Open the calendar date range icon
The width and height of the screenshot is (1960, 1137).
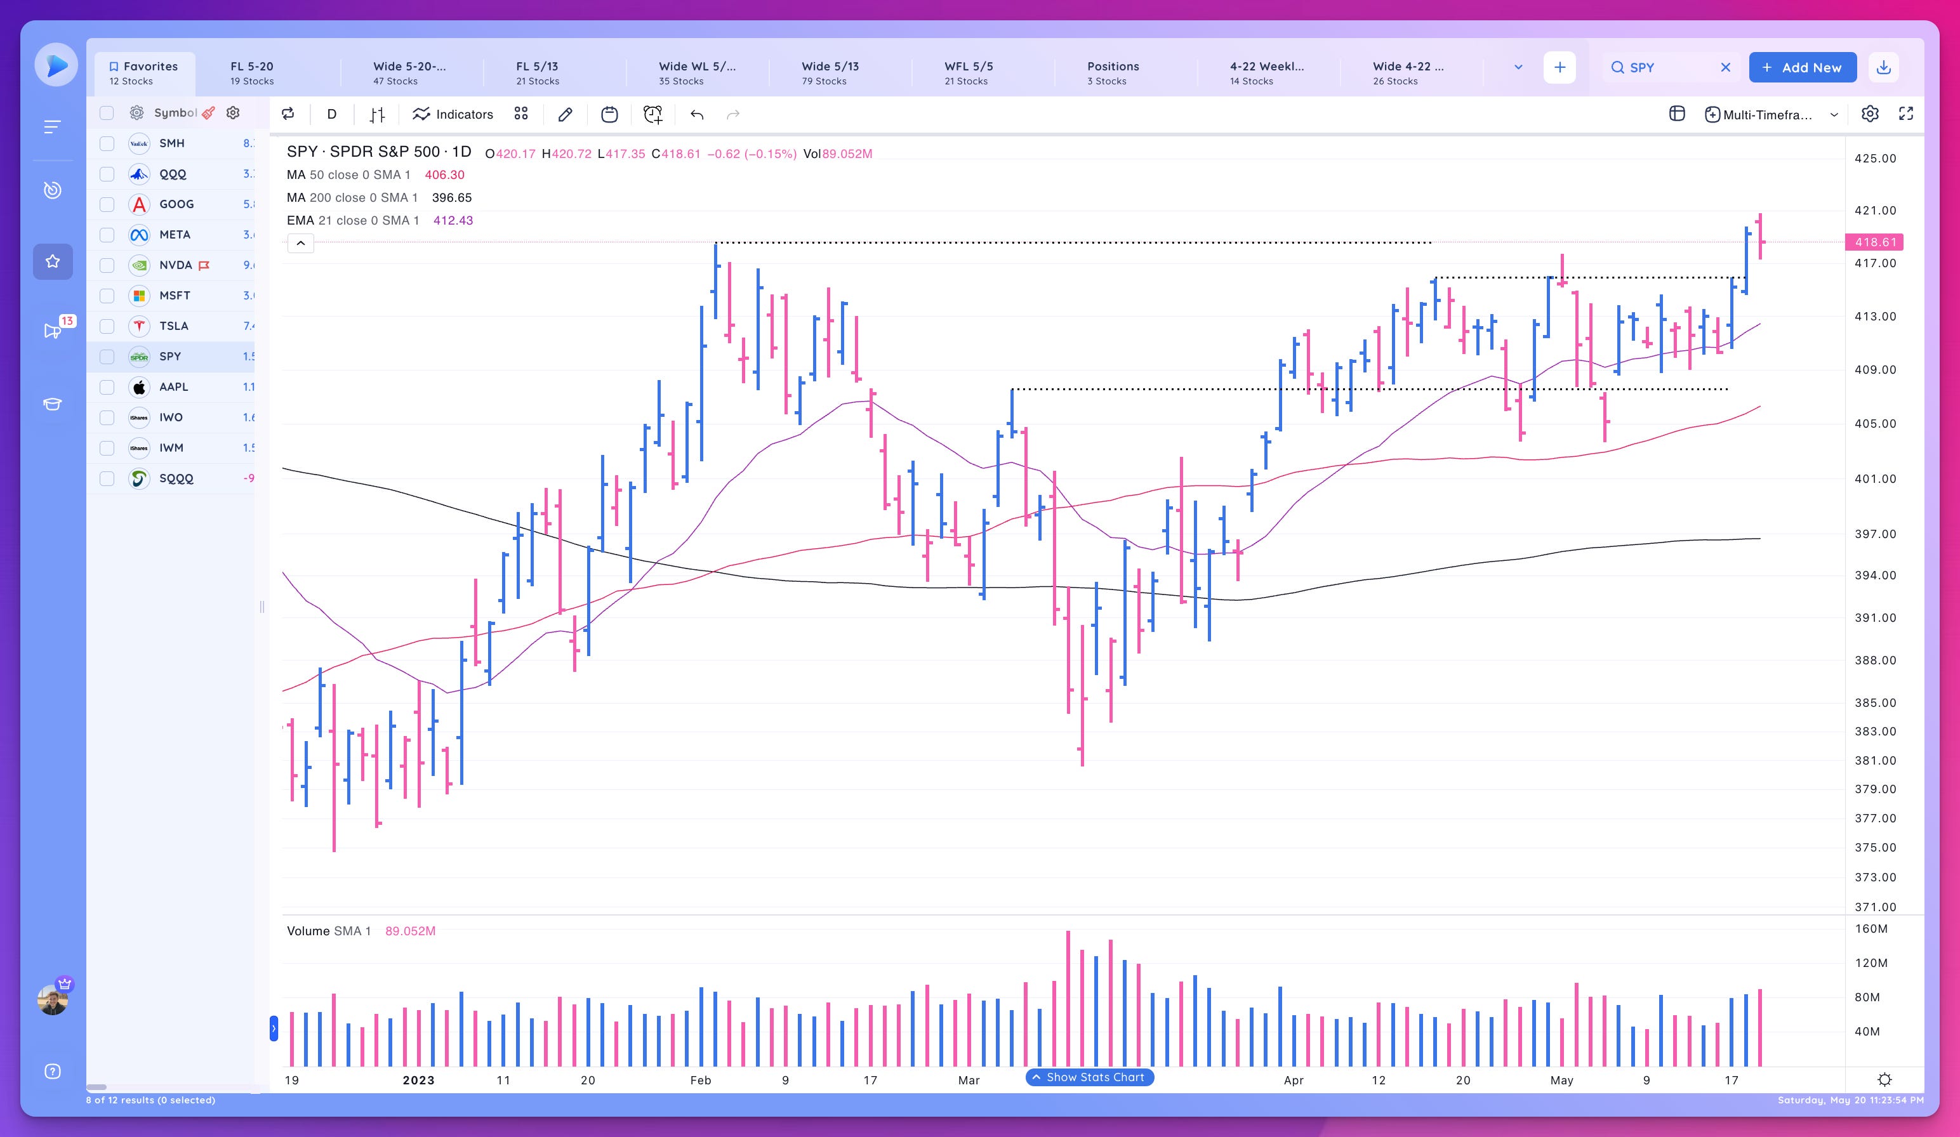coord(609,114)
